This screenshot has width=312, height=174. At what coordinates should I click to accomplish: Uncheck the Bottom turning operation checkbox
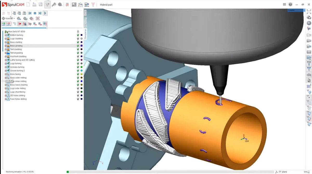click(78, 35)
